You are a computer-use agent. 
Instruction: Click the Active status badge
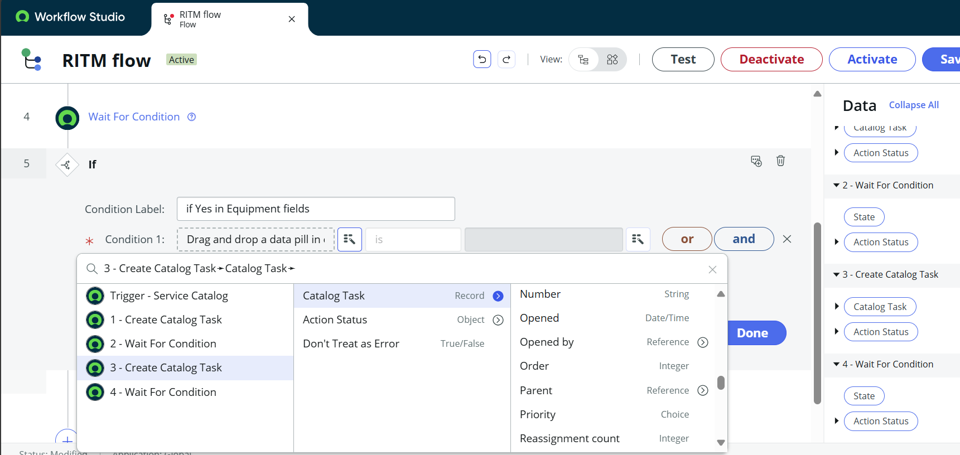point(181,60)
